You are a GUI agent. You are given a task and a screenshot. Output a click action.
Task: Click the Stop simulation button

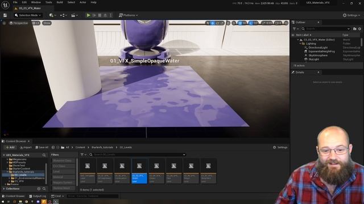(100, 15)
